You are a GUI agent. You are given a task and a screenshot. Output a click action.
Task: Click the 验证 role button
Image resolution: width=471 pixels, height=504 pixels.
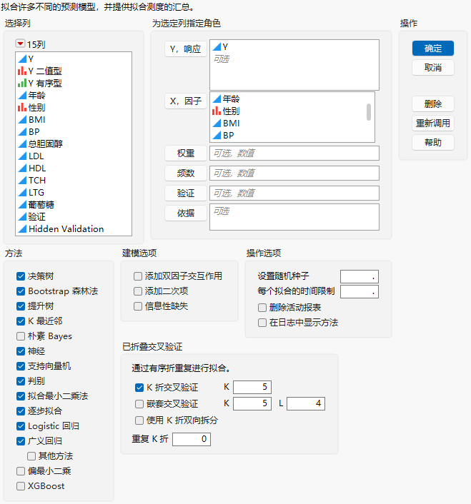pos(186,193)
